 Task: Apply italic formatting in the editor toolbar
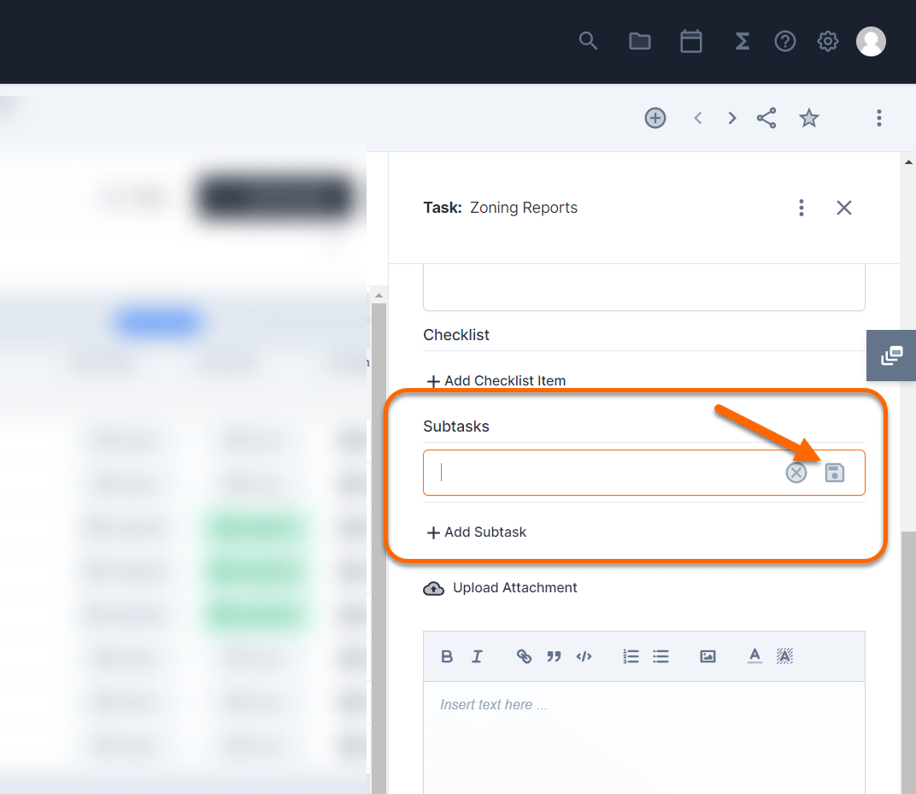pyautogui.click(x=477, y=656)
